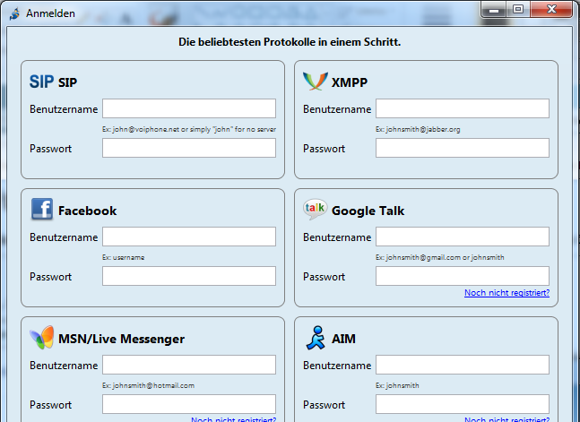Focus the MSN/Live Messenger Passwort field
580x422 pixels.
click(x=189, y=404)
